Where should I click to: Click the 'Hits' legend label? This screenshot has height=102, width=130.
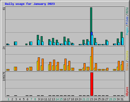point(127,10)
